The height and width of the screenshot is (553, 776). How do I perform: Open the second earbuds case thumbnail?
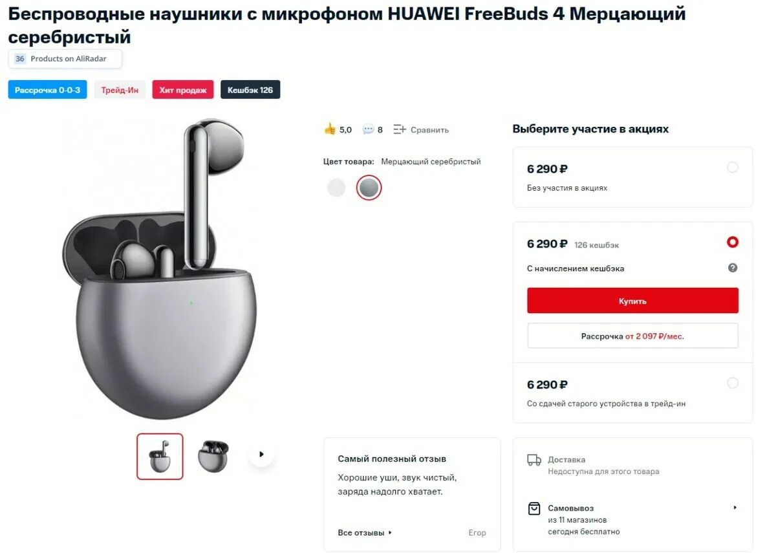pos(213,456)
